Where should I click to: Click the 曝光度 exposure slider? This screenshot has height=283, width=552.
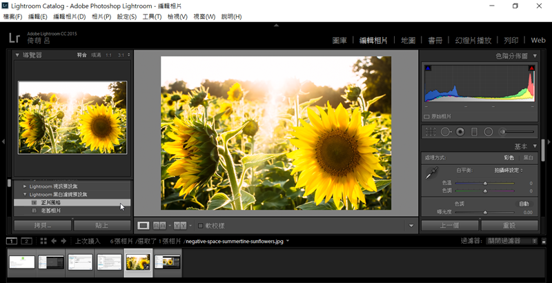tap(485, 212)
